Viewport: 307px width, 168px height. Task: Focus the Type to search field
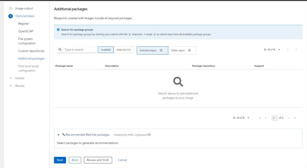tap(79, 50)
